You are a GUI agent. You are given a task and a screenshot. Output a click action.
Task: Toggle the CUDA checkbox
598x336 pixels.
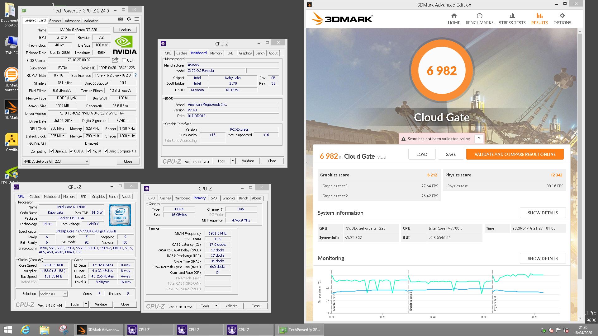coord(71,151)
